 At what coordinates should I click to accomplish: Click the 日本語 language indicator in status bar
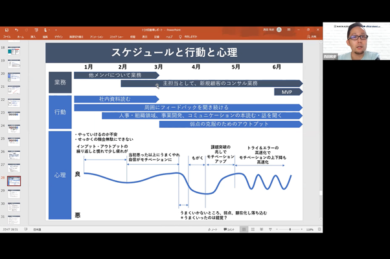pos(37,229)
